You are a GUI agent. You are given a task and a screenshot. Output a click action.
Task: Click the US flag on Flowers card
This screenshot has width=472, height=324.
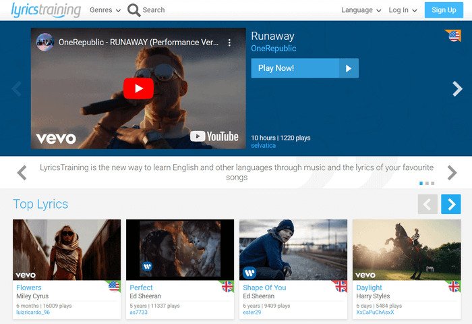point(114,286)
